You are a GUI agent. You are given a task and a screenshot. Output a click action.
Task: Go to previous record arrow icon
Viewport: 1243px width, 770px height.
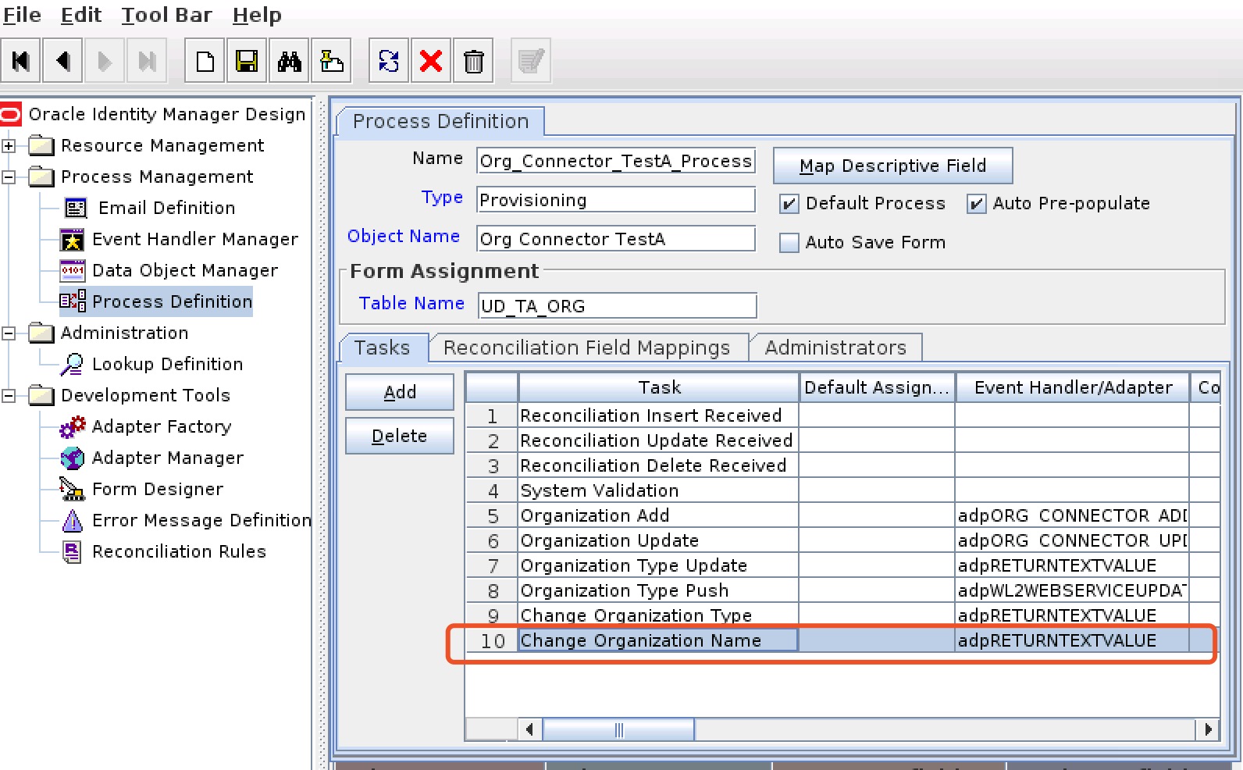coord(62,61)
